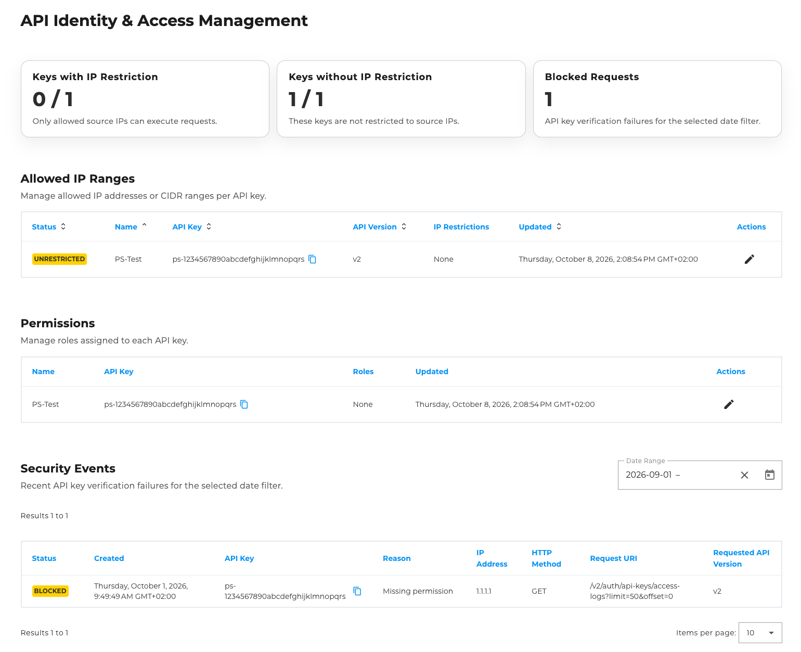The image size is (801, 652).
Task: Click the UNRESTRICTED status badge
Action: [x=59, y=259]
